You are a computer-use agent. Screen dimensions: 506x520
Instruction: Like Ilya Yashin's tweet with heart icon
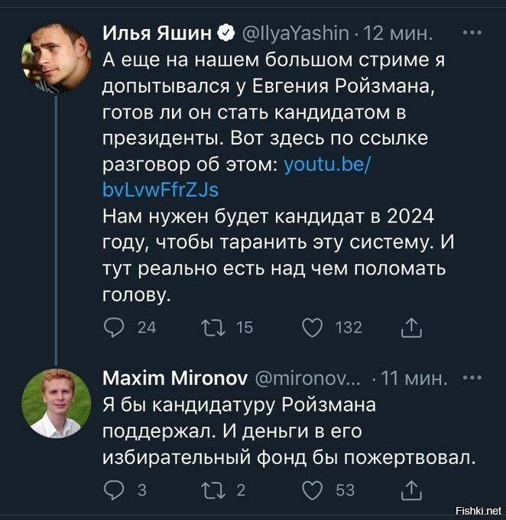[x=313, y=327]
